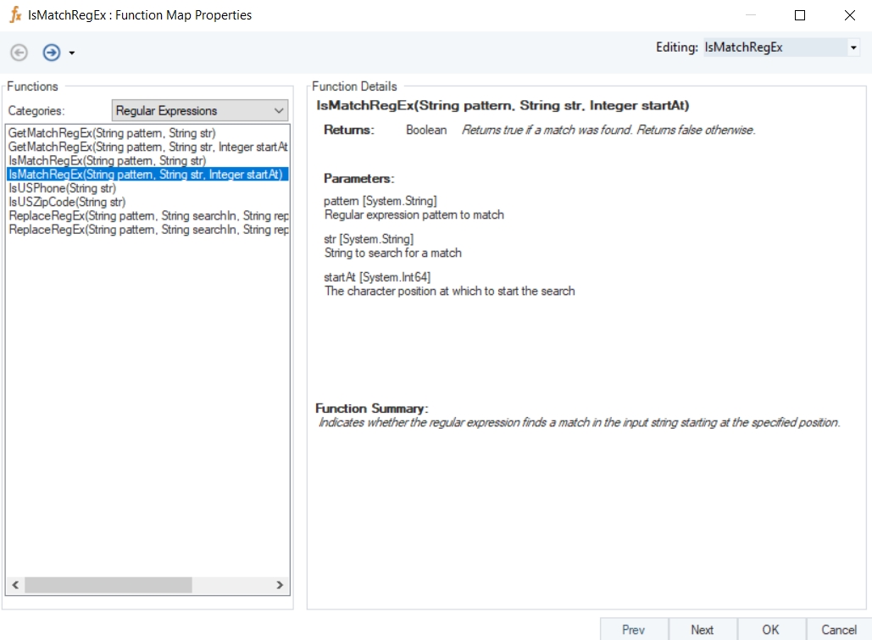Expand the Categories Regular Expressions combo box
The image size is (872, 640).
(280, 111)
